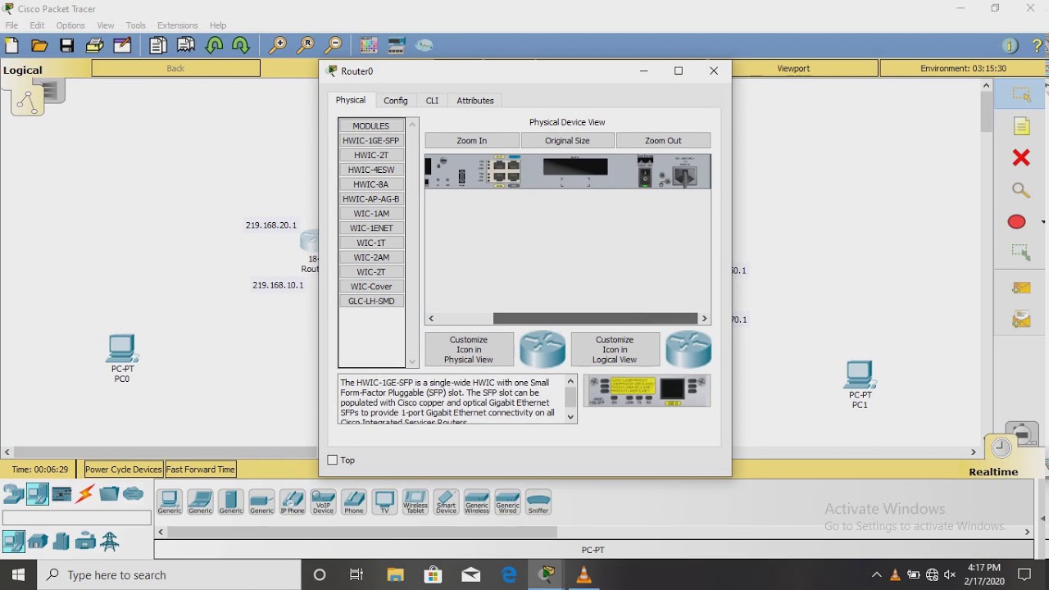This screenshot has height=590, width=1049.
Task: Click Fast Forward Time button
Action: (x=201, y=470)
